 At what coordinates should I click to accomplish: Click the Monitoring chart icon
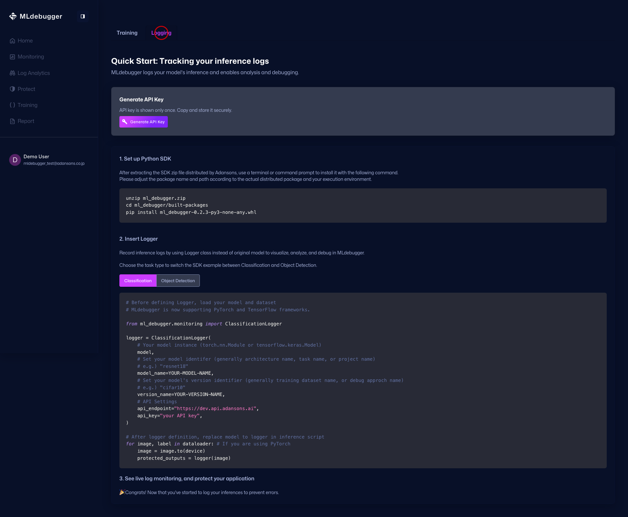click(12, 57)
